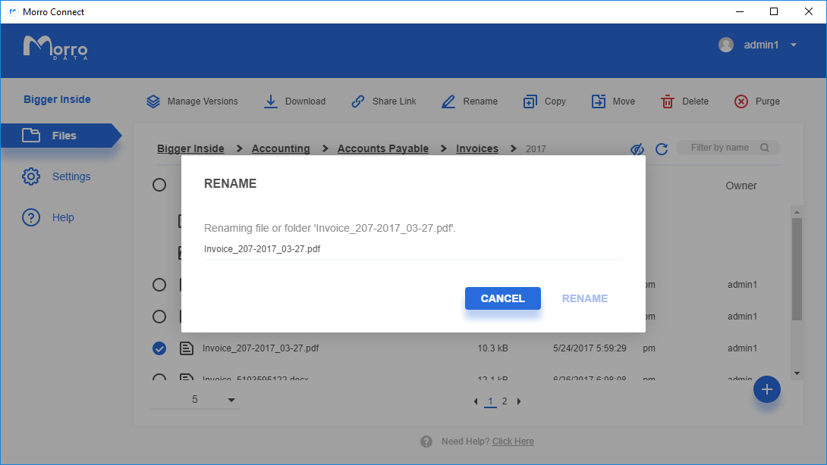This screenshot has height=465, width=827.
Task: Select the Share Link toolbar icon
Action: [x=357, y=101]
